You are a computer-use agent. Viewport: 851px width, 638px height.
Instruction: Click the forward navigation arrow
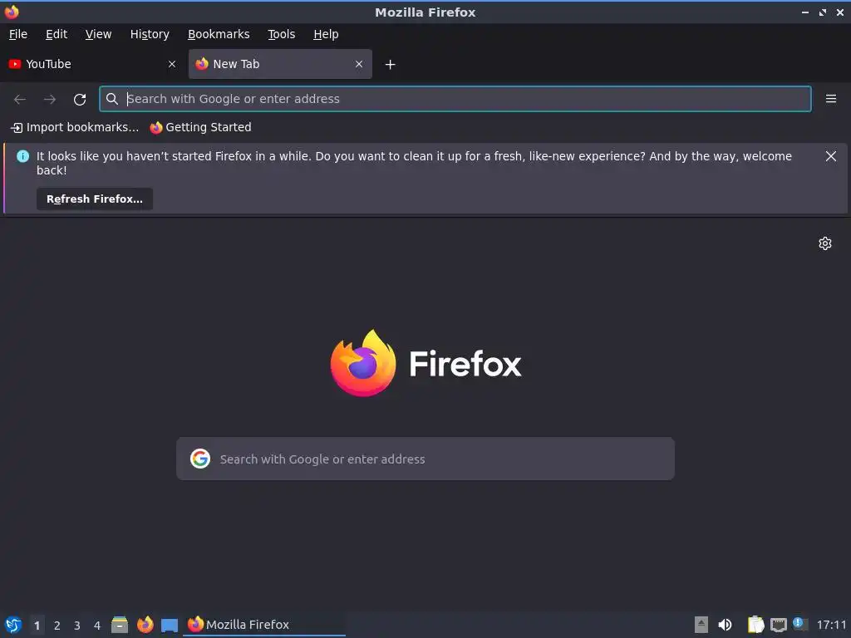click(x=50, y=100)
